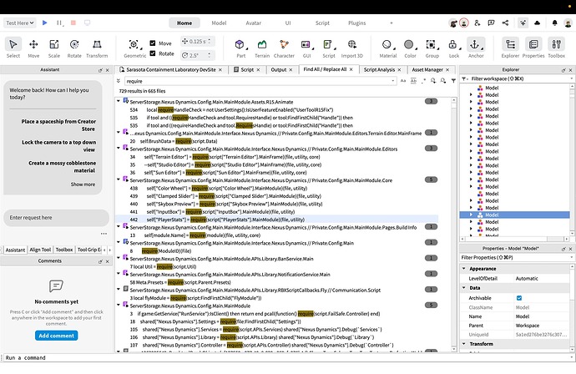Click the Filter workspace field
Viewport: 576px width, 374px height.
pos(518,78)
